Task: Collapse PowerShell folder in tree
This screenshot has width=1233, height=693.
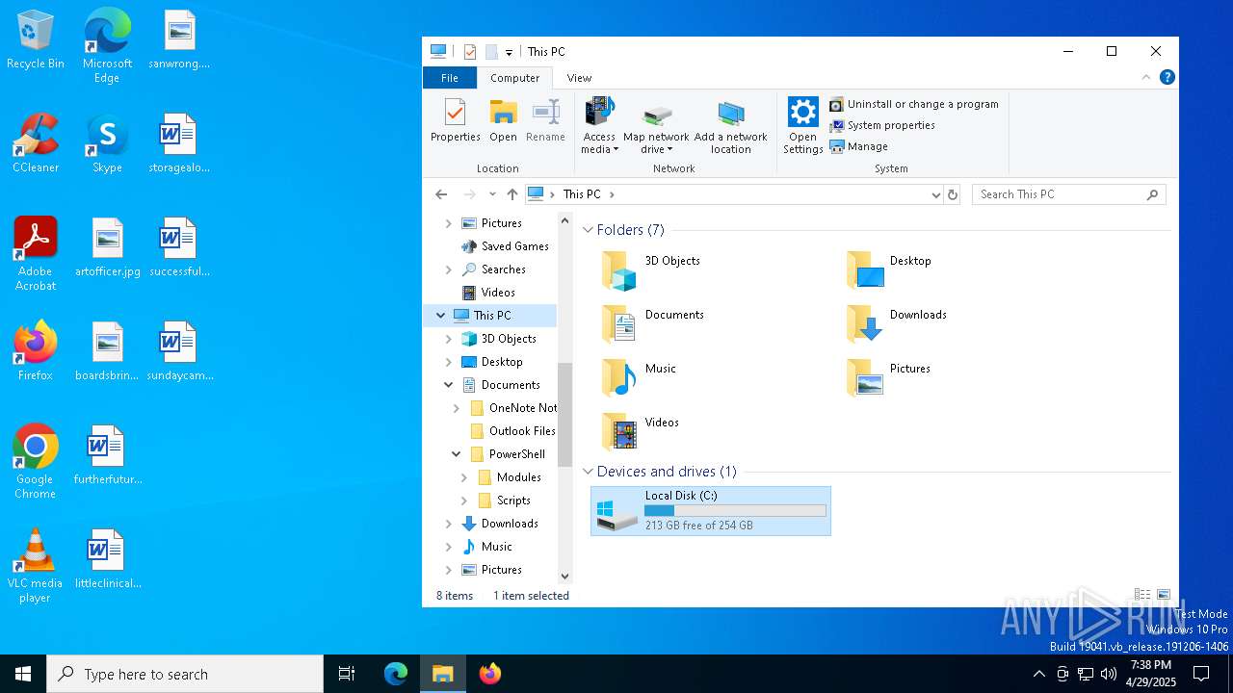Action: coord(457,454)
